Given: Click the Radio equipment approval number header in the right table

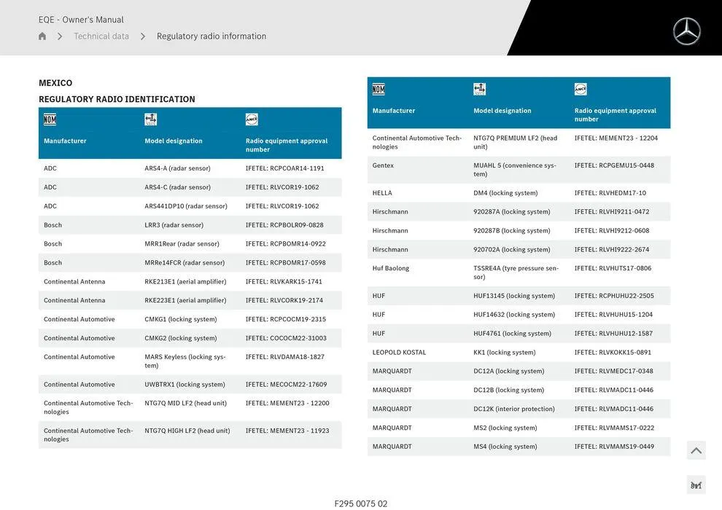Looking at the screenshot, I should tap(615, 114).
